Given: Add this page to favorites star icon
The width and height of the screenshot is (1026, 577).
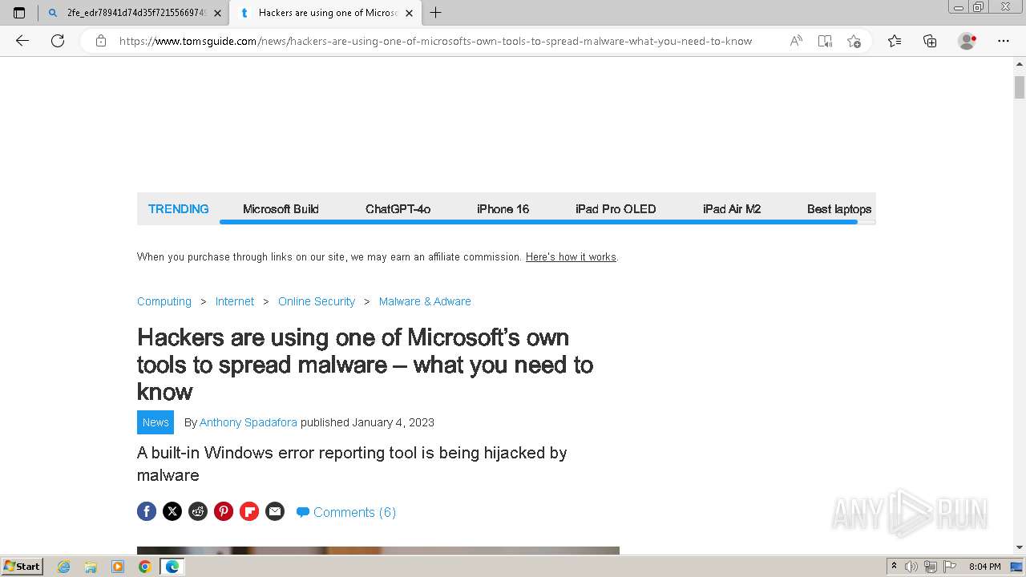Looking at the screenshot, I should point(854,41).
